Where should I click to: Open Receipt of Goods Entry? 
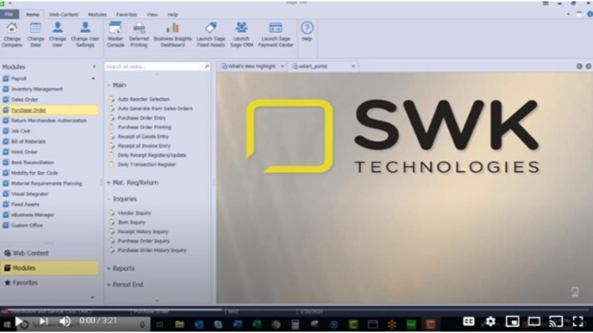(x=143, y=137)
